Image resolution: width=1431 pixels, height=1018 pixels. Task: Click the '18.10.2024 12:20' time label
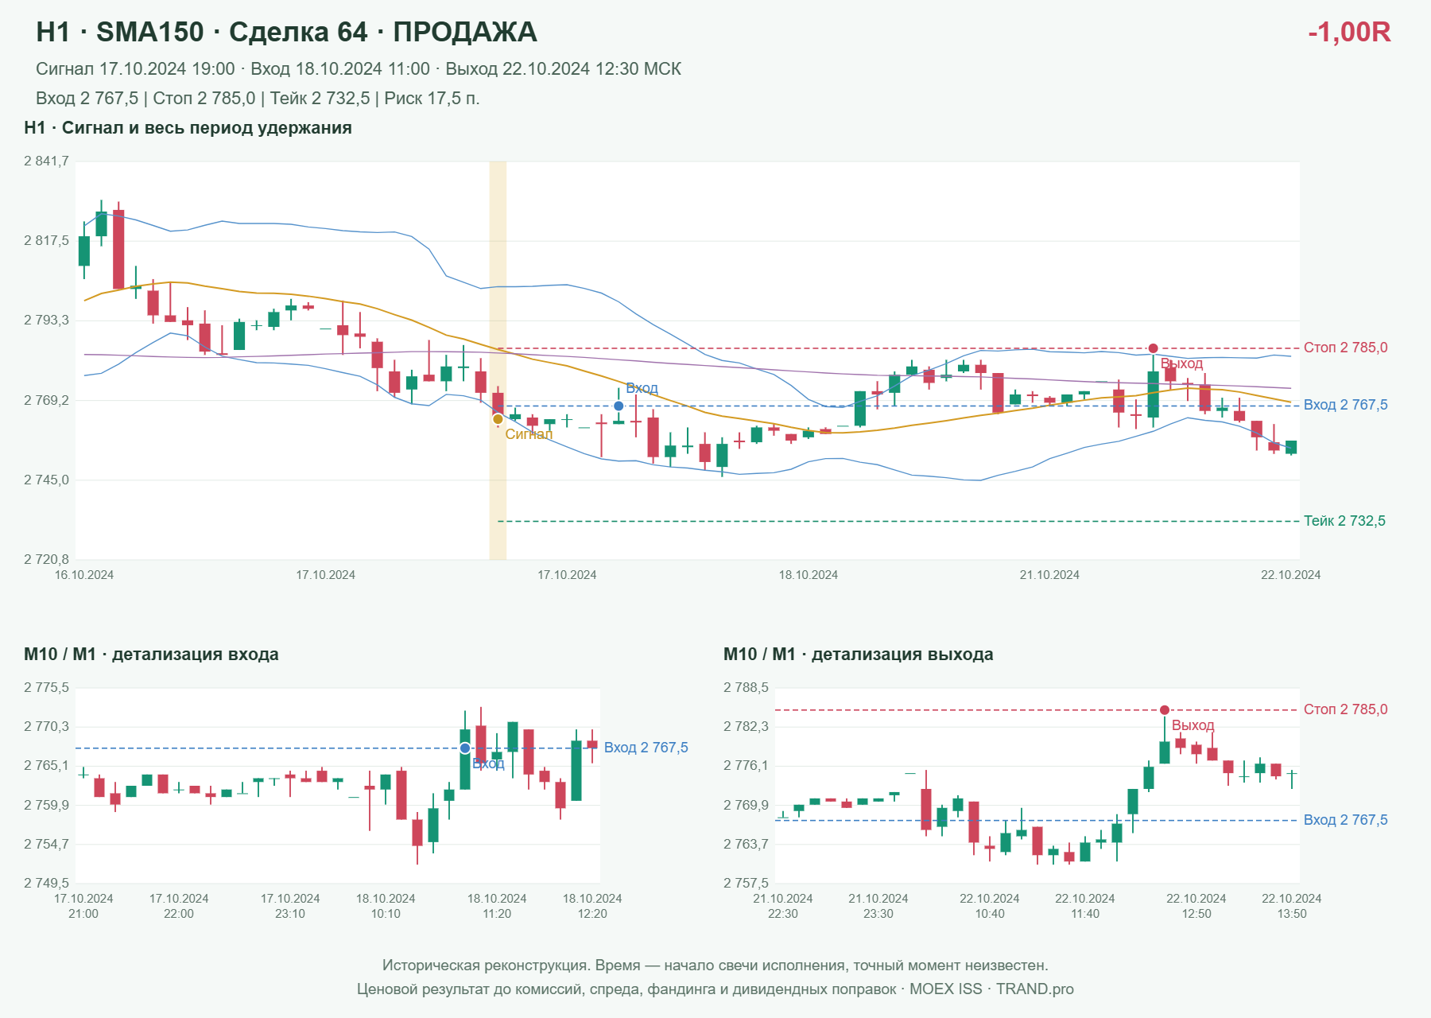pyautogui.click(x=592, y=906)
